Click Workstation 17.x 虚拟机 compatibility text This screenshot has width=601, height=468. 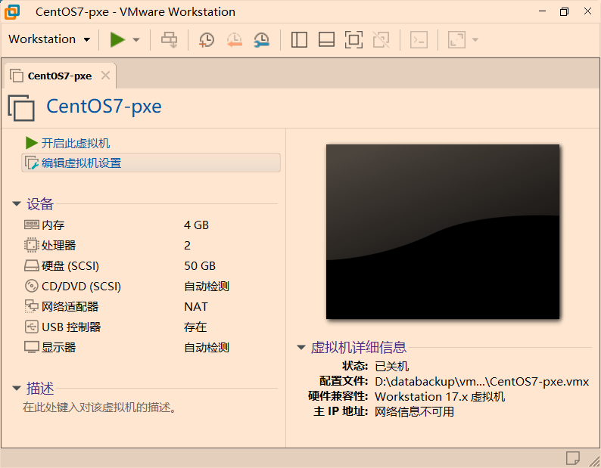coord(440,396)
